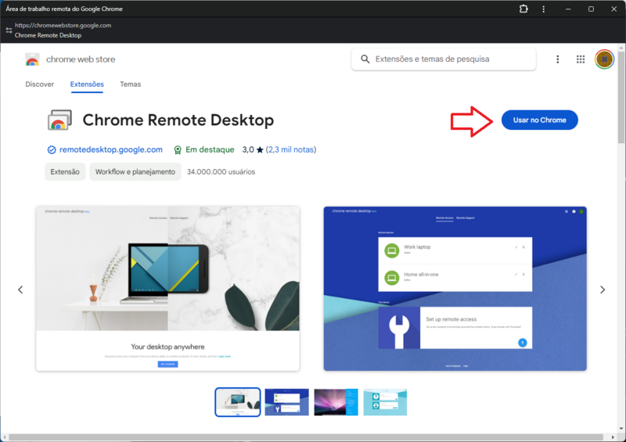The width and height of the screenshot is (626, 442).
Task: Open the Google apps grid
Action: coord(581,59)
